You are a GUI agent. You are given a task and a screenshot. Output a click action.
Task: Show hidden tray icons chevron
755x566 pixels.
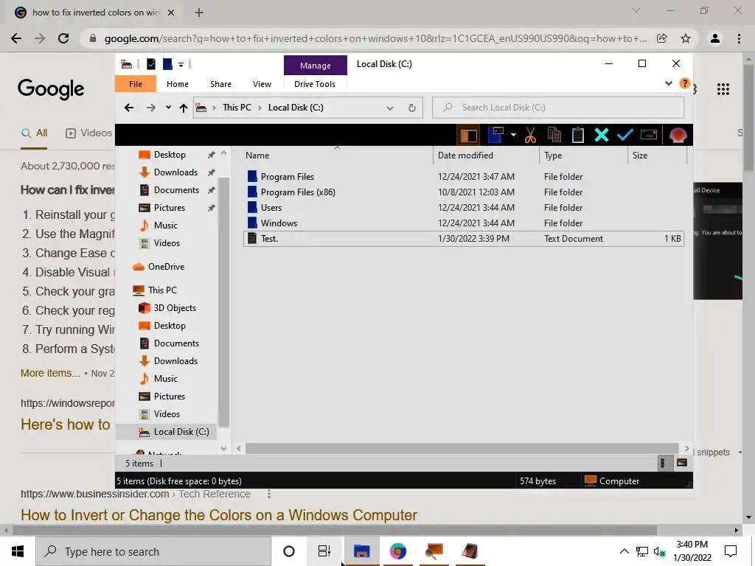pos(624,551)
